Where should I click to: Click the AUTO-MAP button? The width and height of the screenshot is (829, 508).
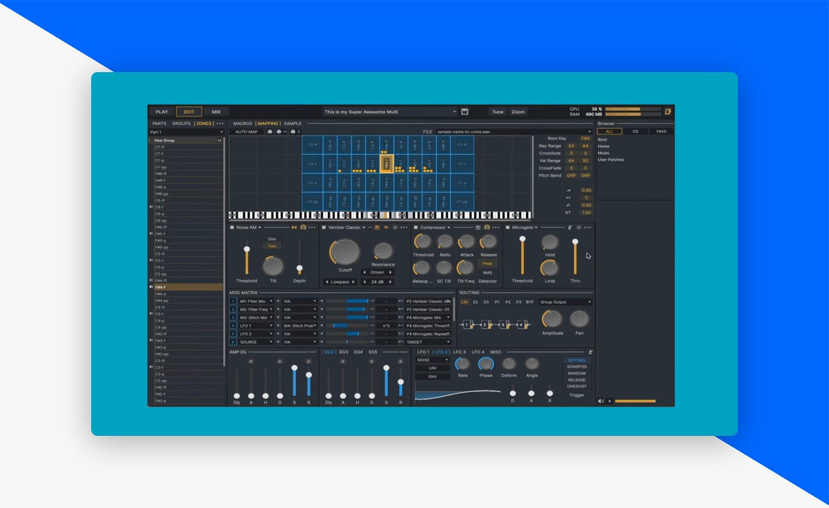[x=246, y=131]
